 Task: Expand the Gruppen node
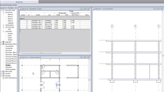click(x=1, y=76)
